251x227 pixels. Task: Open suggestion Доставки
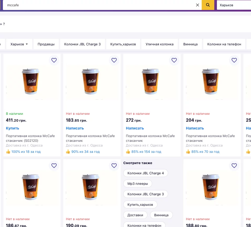135,215
